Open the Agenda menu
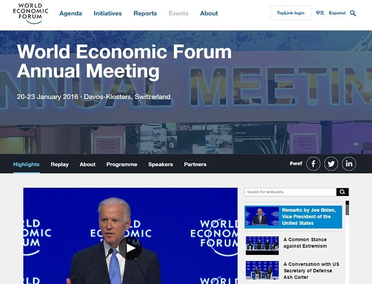The width and height of the screenshot is (372, 284). (71, 13)
